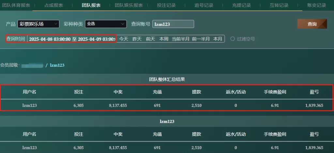Enable the 过滤空号 radio option
The height and width of the screenshot is (153, 334).
[x=233, y=39]
